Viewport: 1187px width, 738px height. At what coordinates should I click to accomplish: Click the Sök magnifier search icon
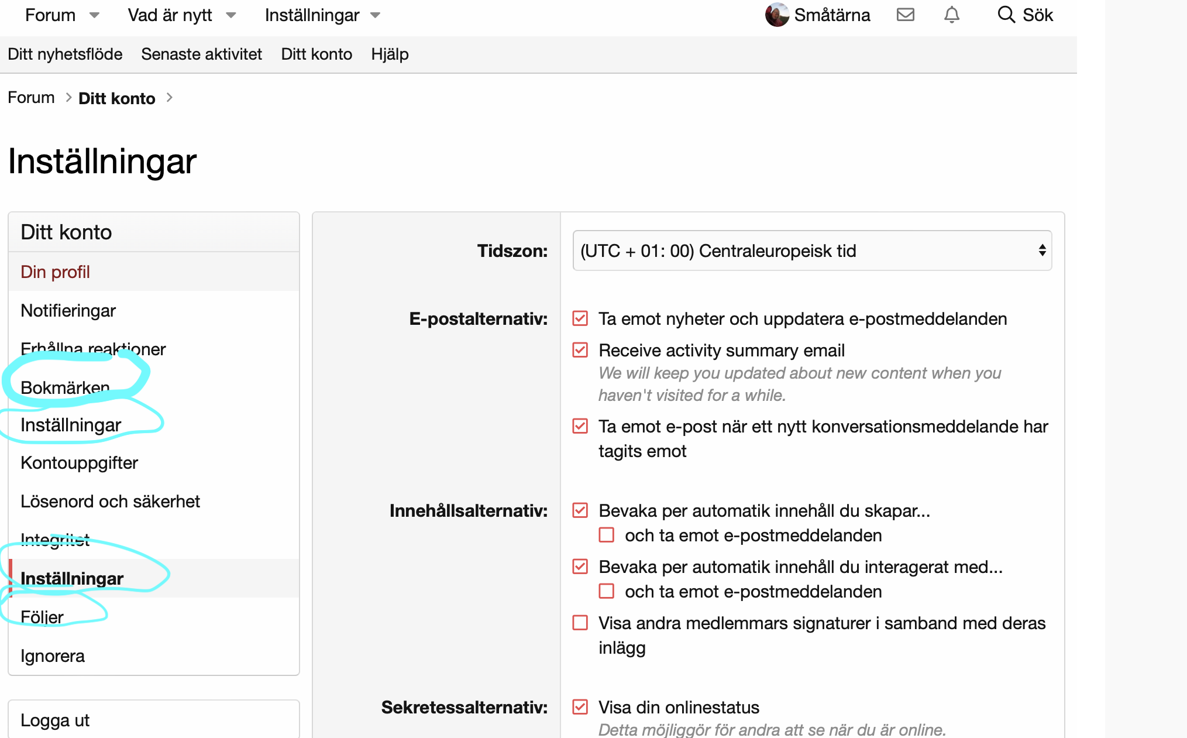1006,15
